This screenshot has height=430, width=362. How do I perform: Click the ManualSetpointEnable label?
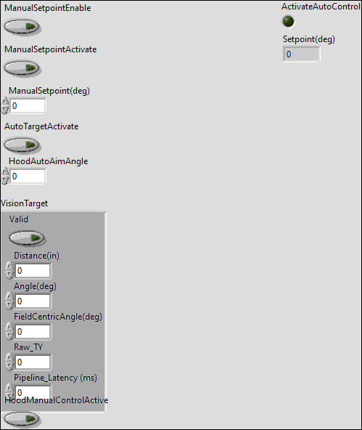tap(48, 8)
